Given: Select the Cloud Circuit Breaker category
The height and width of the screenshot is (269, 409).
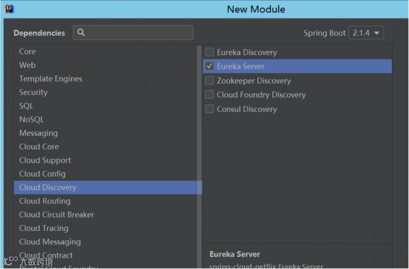Looking at the screenshot, I should [105, 214].
